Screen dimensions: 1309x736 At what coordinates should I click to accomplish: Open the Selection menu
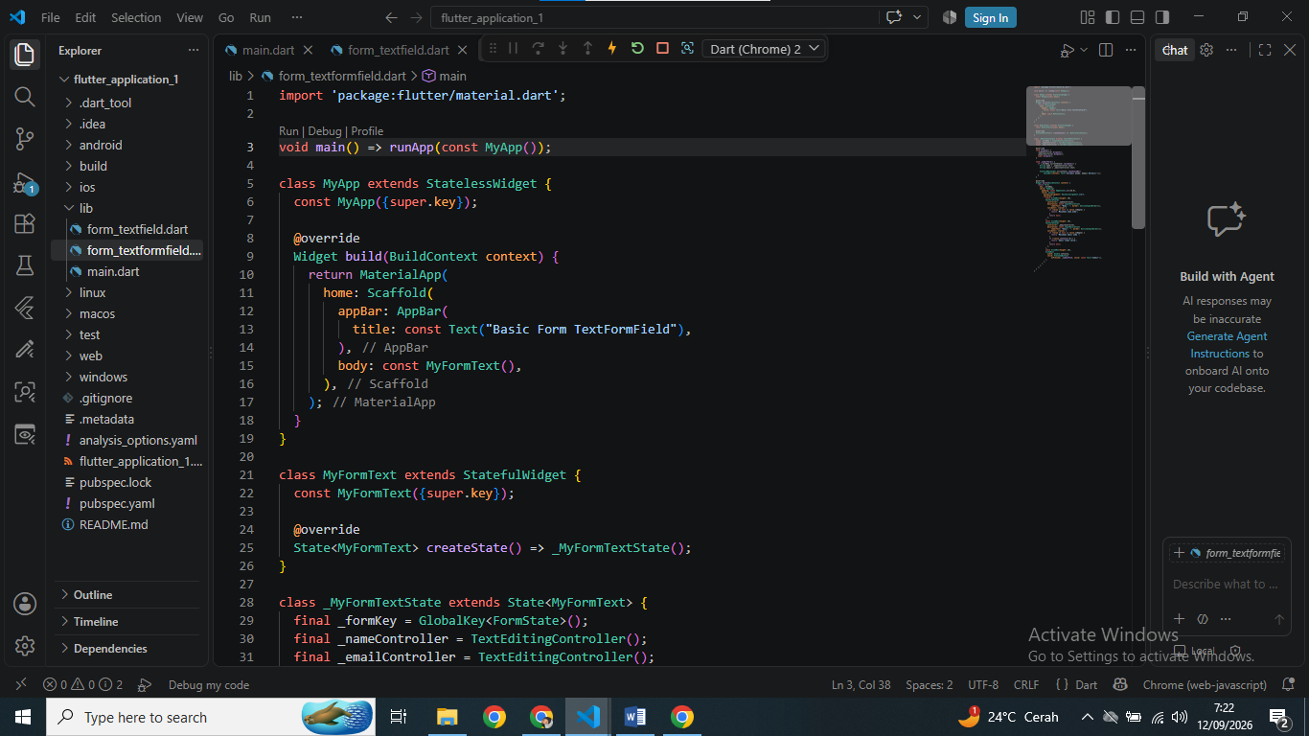click(x=136, y=17)
